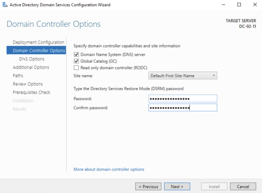Go to Deployment Configuration step
Screen dimensions: 262x193
point(38,42)
